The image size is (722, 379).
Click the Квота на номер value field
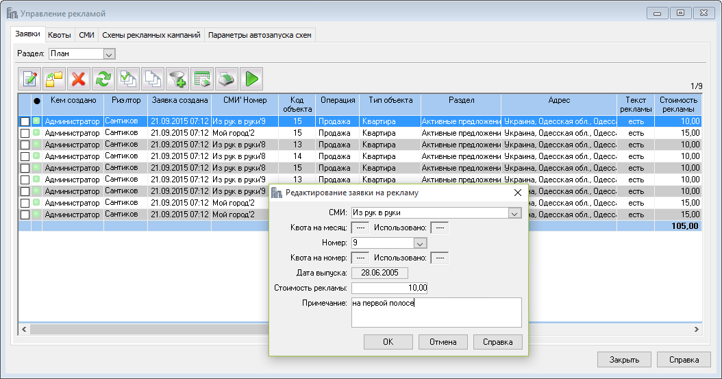tap(360, 258)
